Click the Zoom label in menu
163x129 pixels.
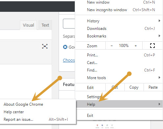coord(92,46)
